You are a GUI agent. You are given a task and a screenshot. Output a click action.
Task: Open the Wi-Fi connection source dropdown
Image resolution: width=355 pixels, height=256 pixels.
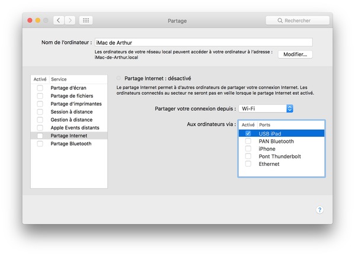coord(266,108)
